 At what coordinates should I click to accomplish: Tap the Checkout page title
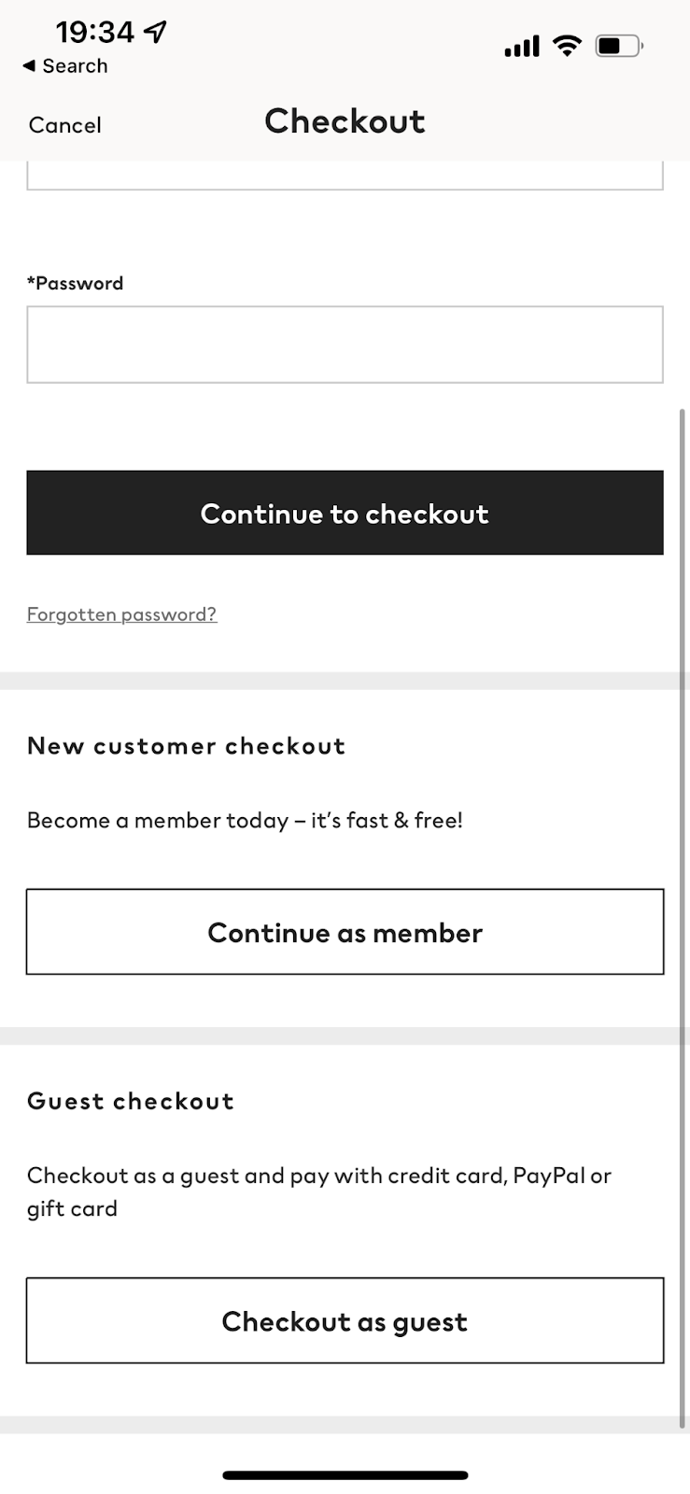tap(345, 120)
